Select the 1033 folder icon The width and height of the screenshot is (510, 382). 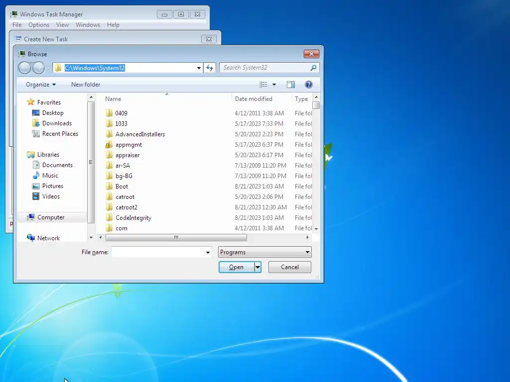pyautogui.click(x=109, y=123)
